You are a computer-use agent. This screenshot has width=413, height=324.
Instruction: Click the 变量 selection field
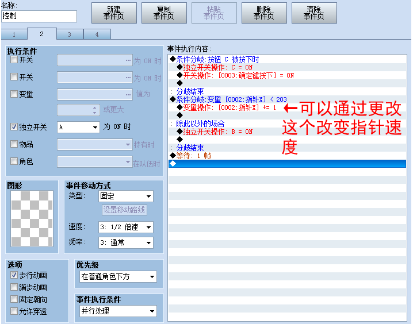pos(95,94)
